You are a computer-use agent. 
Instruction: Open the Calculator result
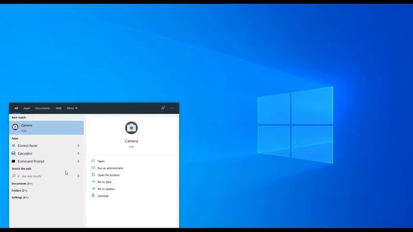(46, 153)
